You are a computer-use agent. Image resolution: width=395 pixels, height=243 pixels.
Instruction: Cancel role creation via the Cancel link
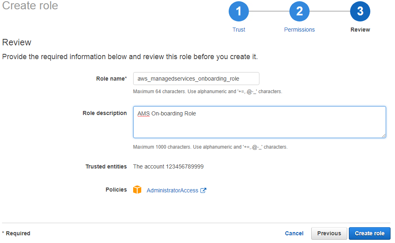click(x=294, y=233)
